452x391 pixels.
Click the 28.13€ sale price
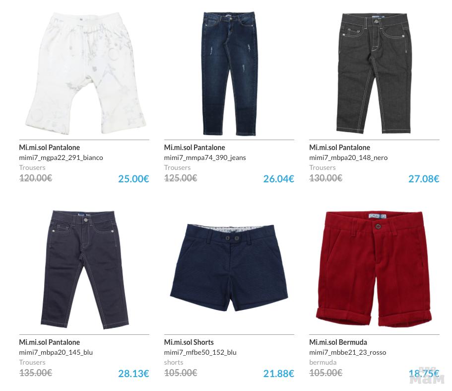coord(133,374)
